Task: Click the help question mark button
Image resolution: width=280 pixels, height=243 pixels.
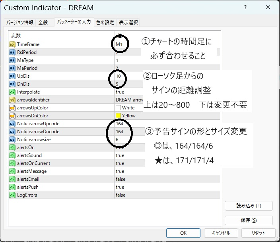Action: point(245,7)
